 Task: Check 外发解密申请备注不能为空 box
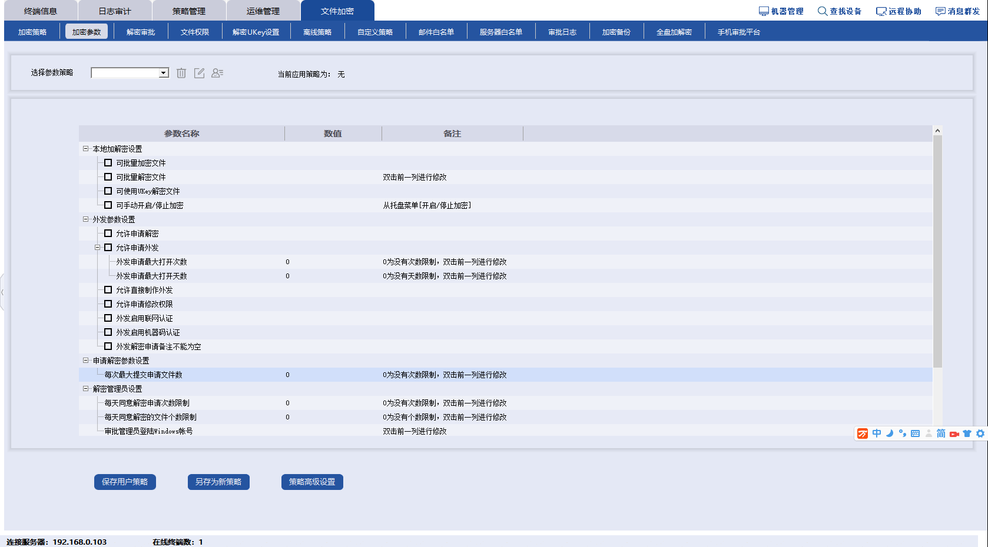pyautogui.click(x=108, y=346)
